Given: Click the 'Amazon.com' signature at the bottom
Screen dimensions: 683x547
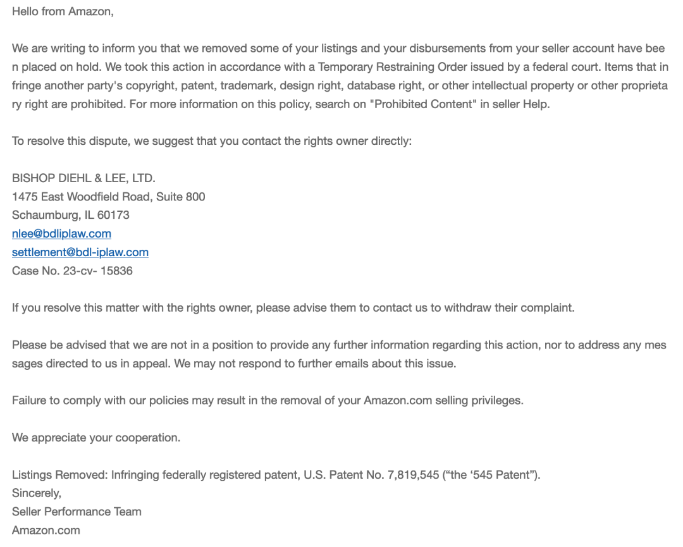Looking at the screenshot, I should [x=46, y=531].
